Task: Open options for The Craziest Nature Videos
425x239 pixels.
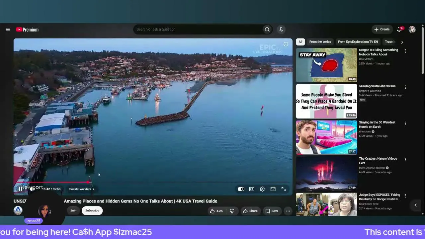Action: coord(405,160)
